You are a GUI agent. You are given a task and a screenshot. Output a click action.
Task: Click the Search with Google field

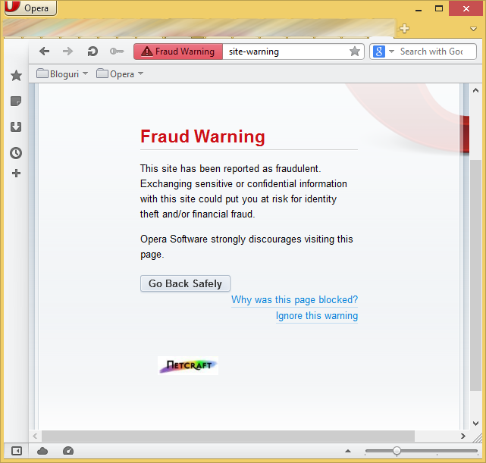pos(437,52)
